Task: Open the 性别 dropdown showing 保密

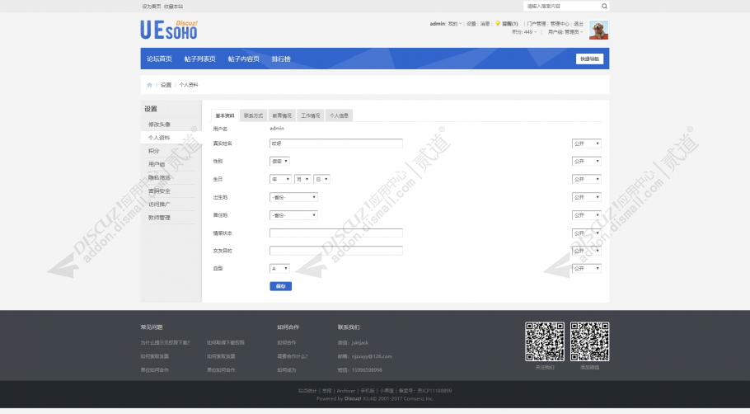Action: [x=279, y=162]
